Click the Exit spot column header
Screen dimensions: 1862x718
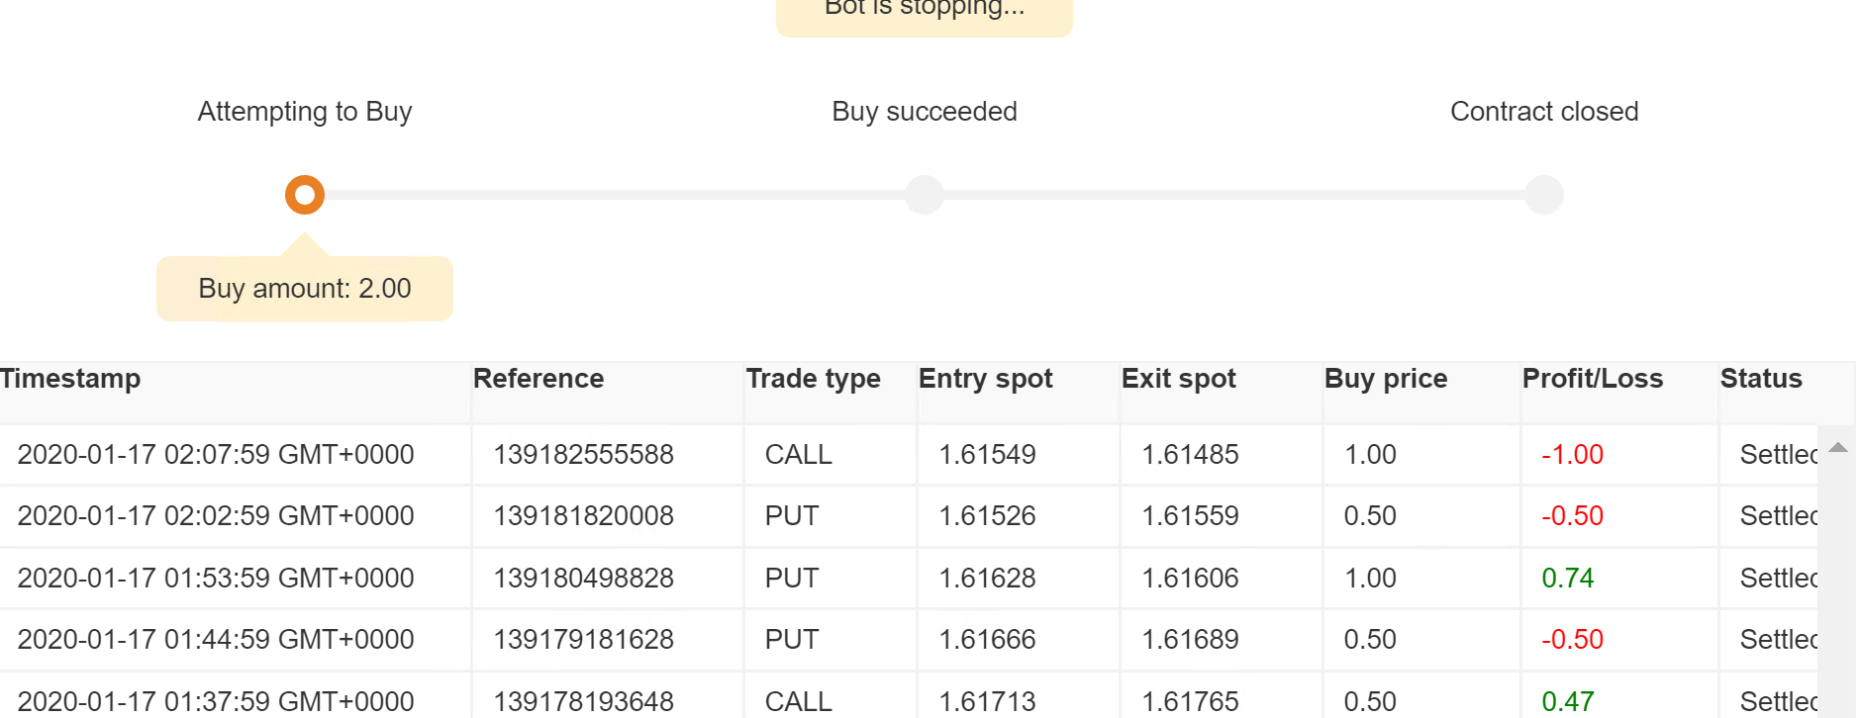coord(1178,378)
